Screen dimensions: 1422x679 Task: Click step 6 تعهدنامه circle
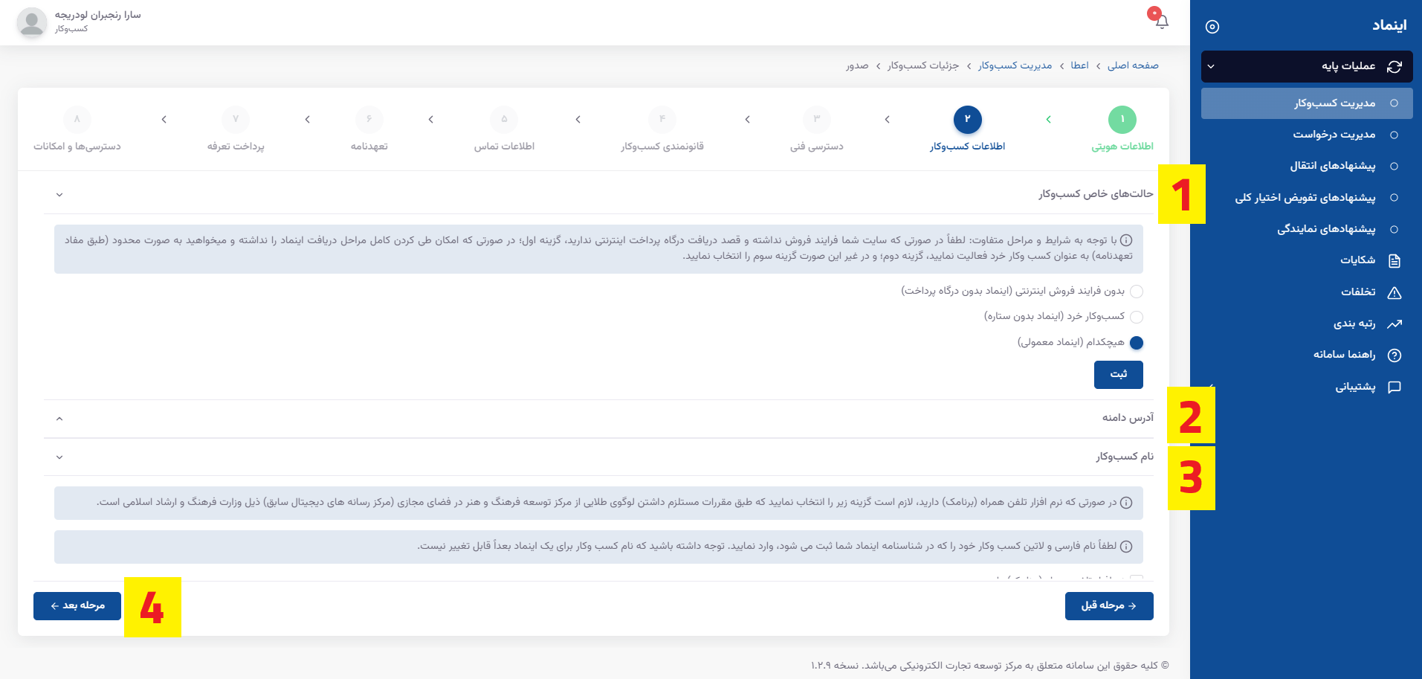[x=369, y=119]
